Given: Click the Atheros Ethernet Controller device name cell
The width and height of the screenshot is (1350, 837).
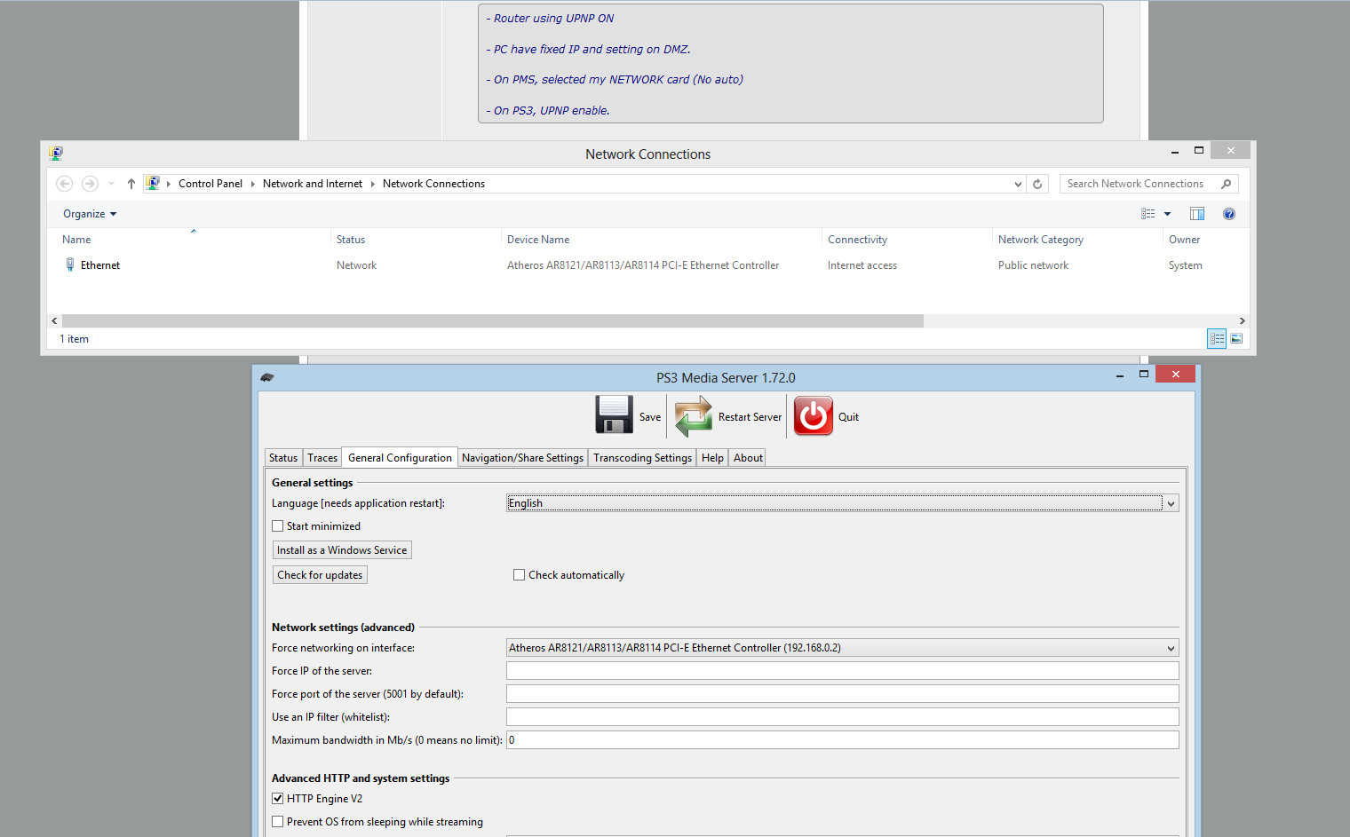Looking at the screenshot, I should click(x=643, y=265).
